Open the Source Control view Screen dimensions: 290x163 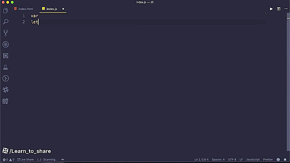click(x=5, y=33)
